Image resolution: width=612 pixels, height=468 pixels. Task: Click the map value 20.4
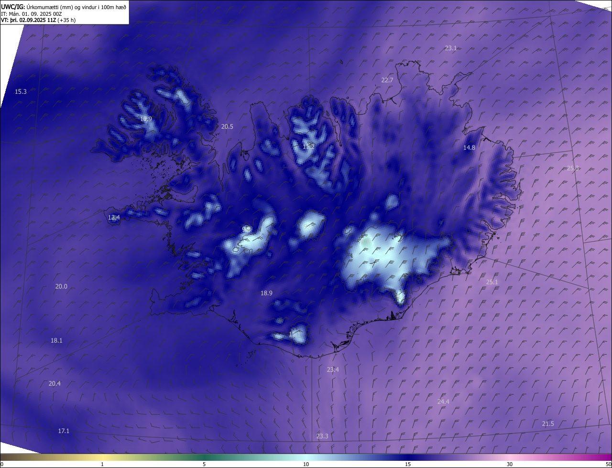pyautogui.click(x=55, y=383)
